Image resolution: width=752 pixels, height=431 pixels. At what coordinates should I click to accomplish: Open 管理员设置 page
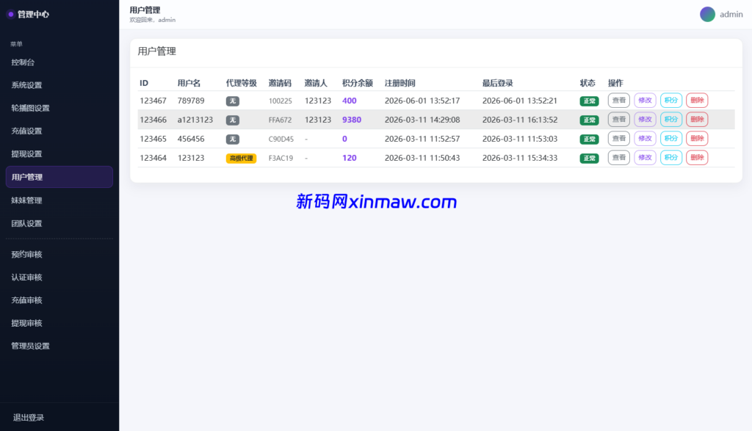click(59, 346)
